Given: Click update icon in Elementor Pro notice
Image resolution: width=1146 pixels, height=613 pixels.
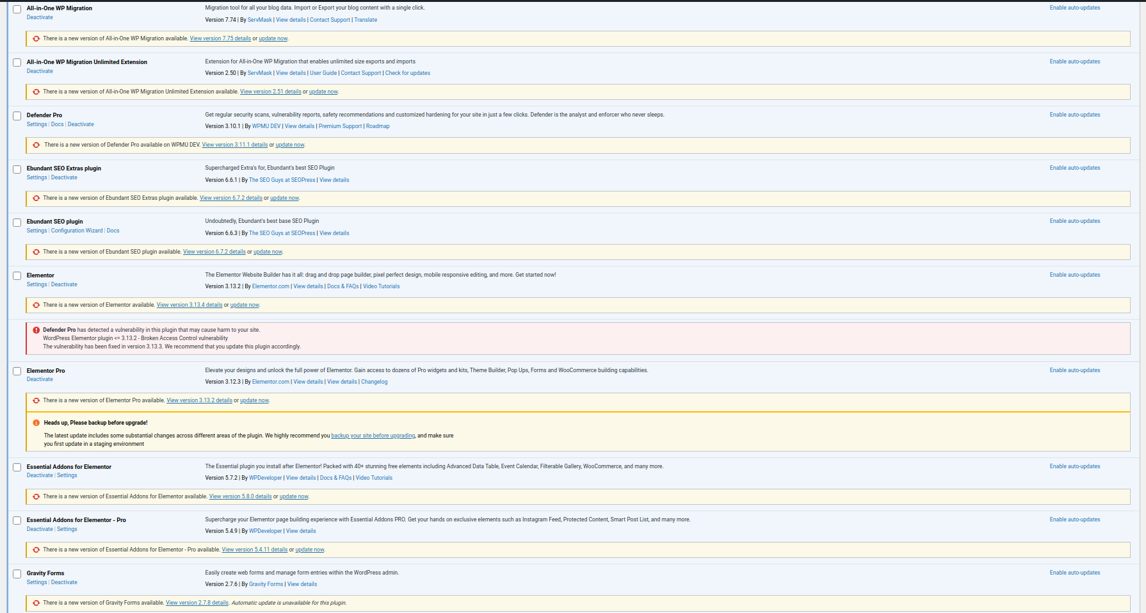Looking at the screenshot, I should pos(36,400).
